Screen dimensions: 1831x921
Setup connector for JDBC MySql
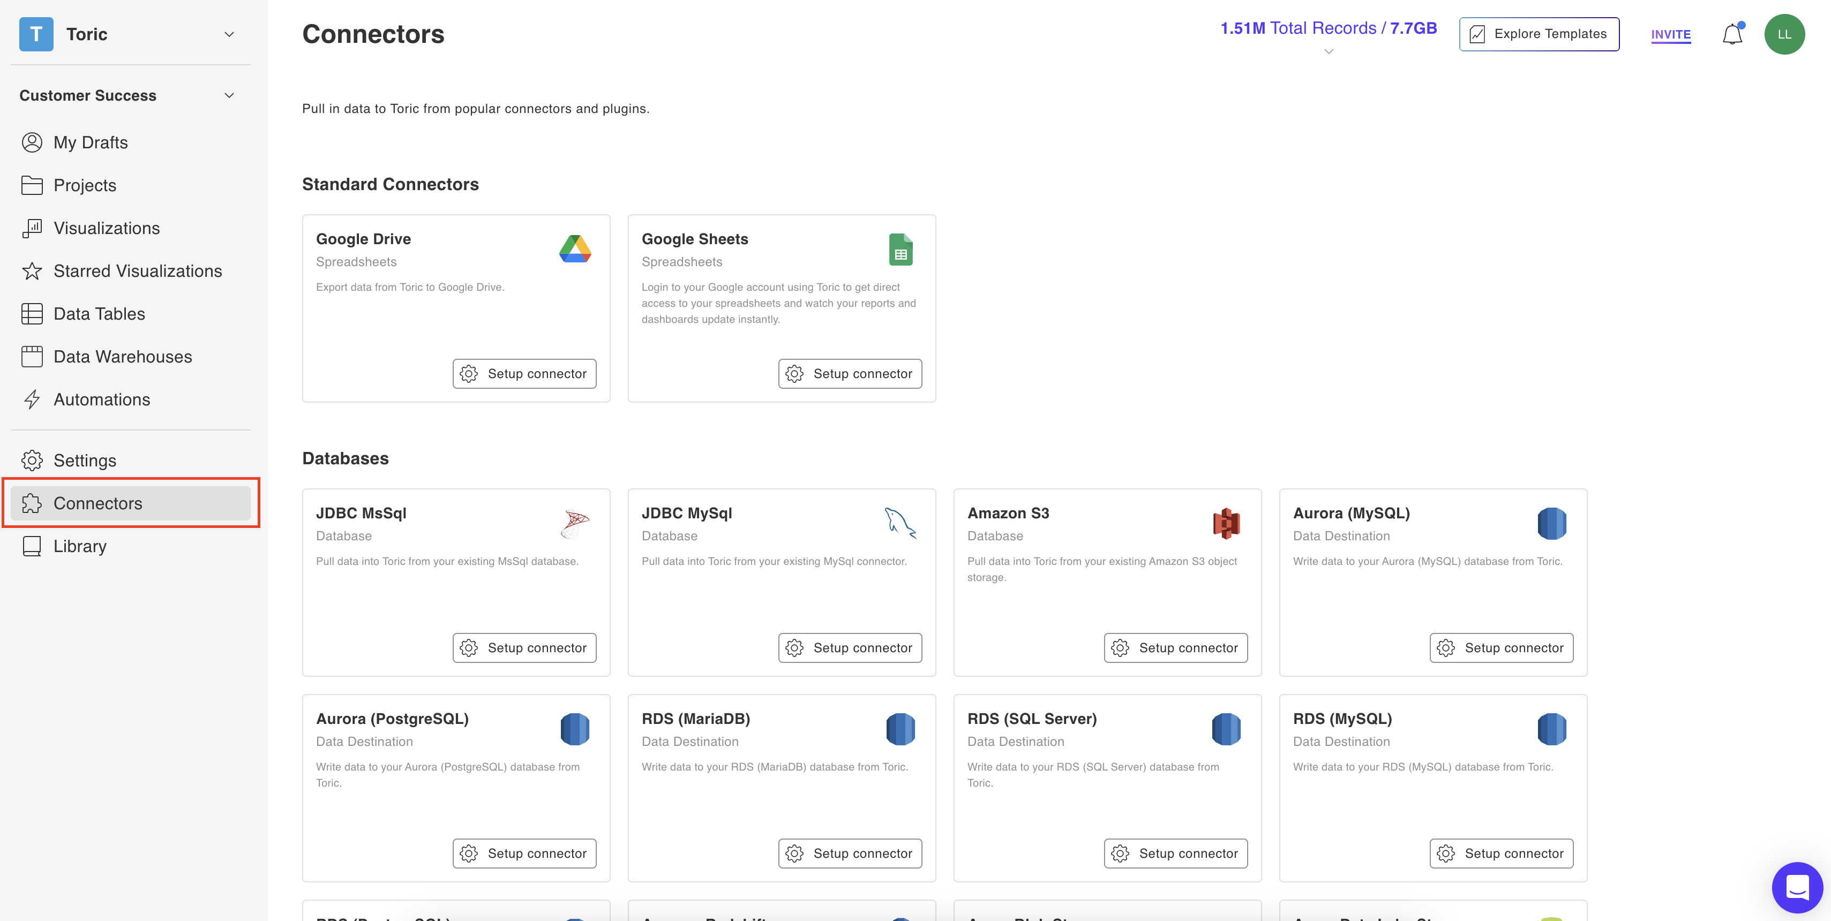[850, 647]
